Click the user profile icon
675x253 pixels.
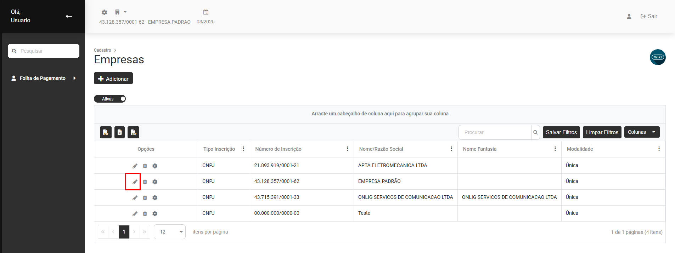629,17
